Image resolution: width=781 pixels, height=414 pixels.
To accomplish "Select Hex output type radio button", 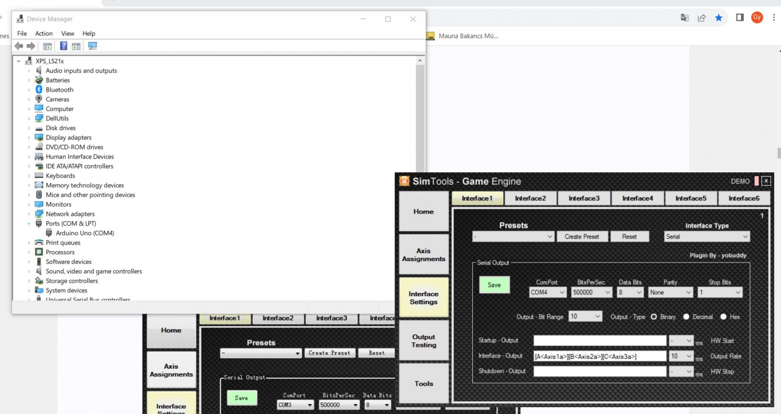I will point(723,317).
